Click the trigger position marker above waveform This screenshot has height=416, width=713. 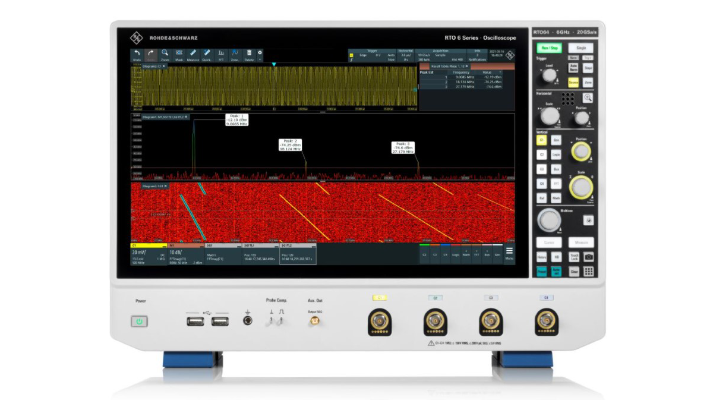click(x=274, y=64)
